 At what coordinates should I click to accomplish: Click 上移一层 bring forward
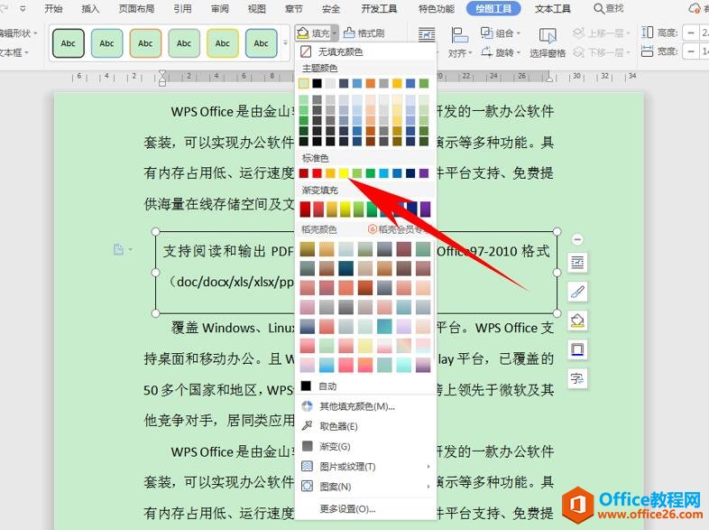click(602, 33)
